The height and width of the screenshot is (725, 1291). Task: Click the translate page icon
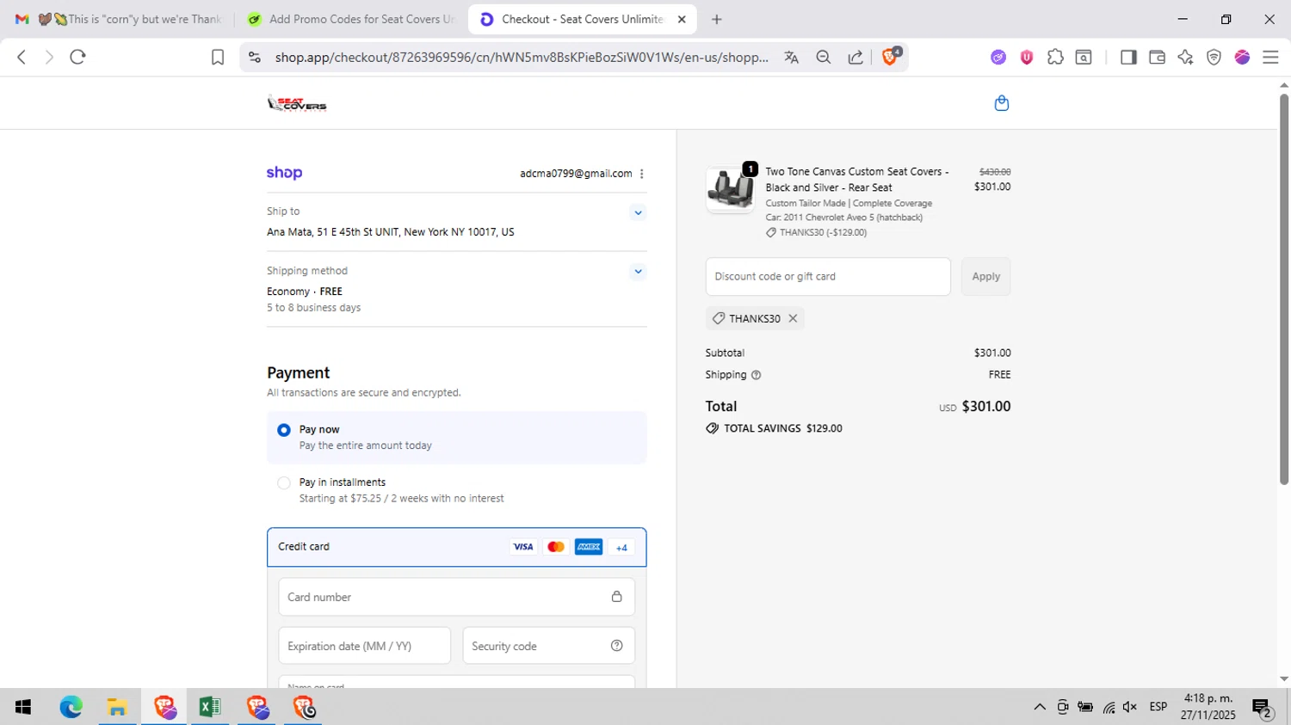click(x=791, y=57)
